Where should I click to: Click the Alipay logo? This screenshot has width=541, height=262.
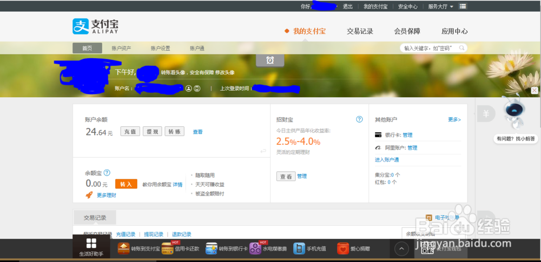coord(96,26)
